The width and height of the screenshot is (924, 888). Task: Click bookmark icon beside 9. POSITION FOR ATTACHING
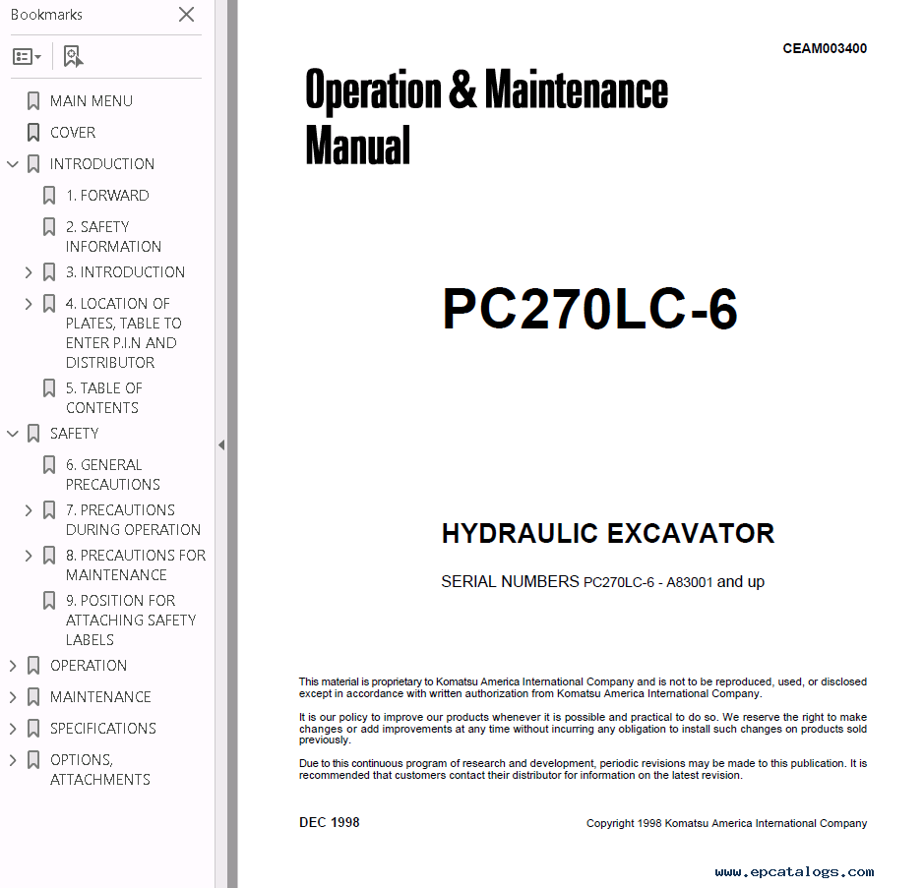49,601
